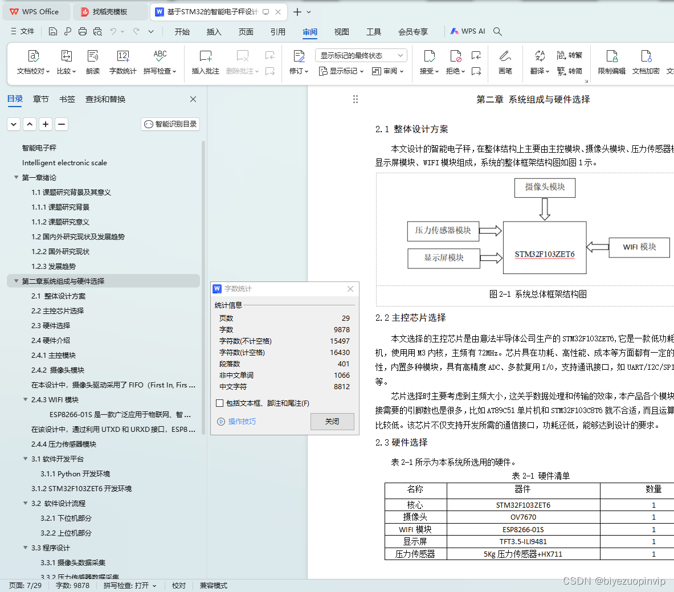Open the 审阅 pane dropdown in ribbon
674x592 pixels.
[388, 71]
